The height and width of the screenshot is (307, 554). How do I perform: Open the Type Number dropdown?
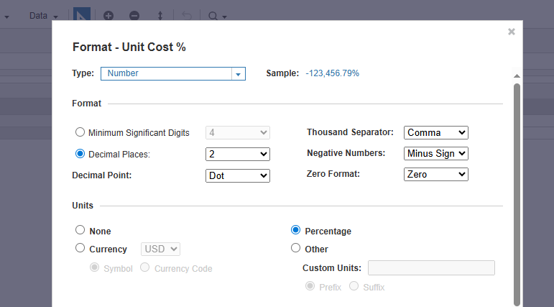point(173,73)
